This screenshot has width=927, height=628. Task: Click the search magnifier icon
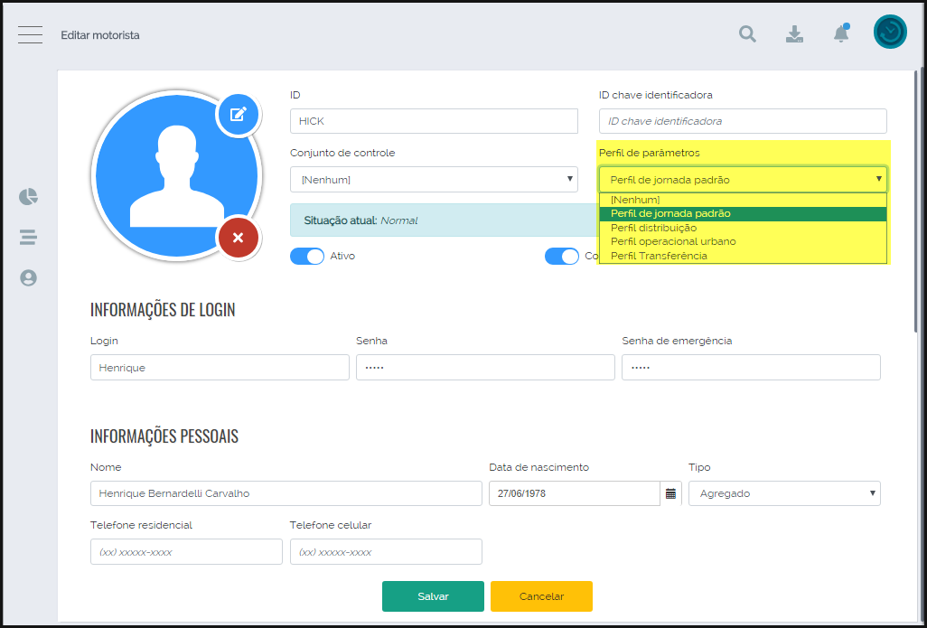click(x=747, y=34)
